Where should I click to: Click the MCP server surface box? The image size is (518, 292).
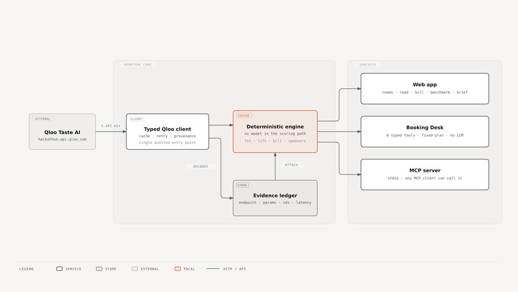click(425, 174)
